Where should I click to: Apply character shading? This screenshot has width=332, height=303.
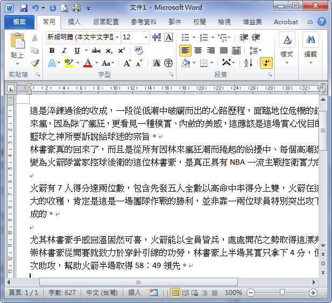tap(157, 63)
